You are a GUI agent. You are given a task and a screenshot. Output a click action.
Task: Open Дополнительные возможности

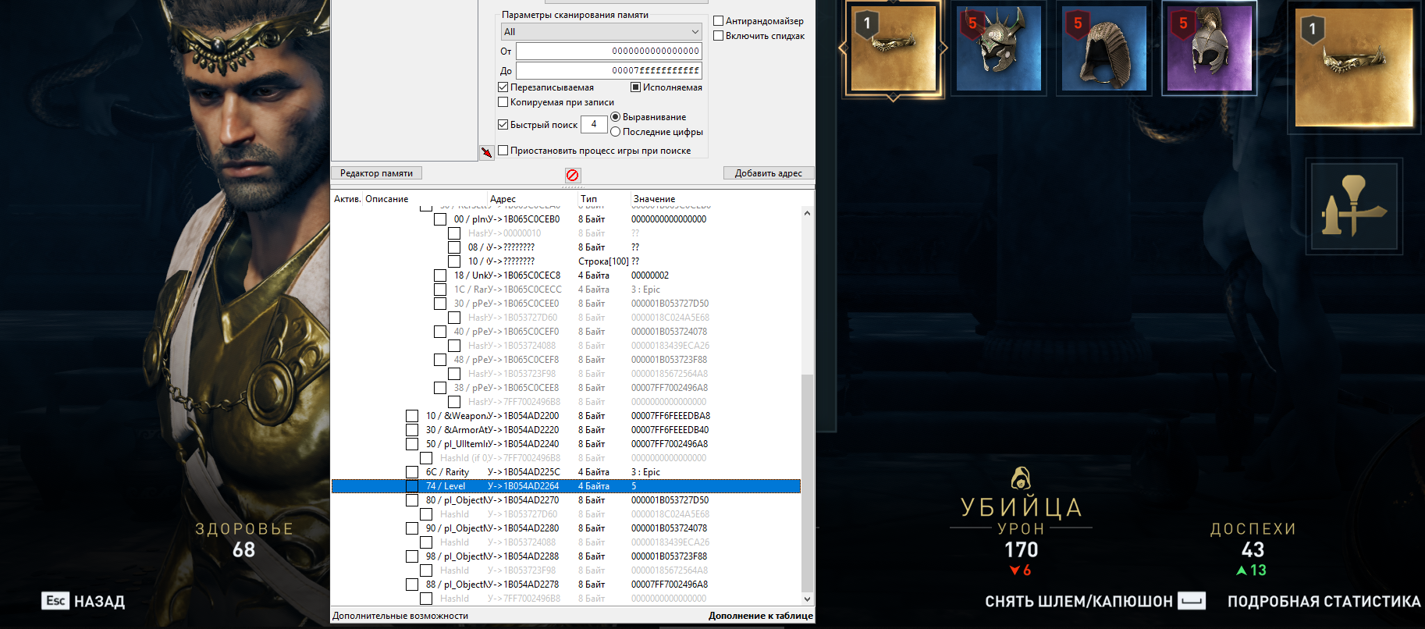coord(400,616)
